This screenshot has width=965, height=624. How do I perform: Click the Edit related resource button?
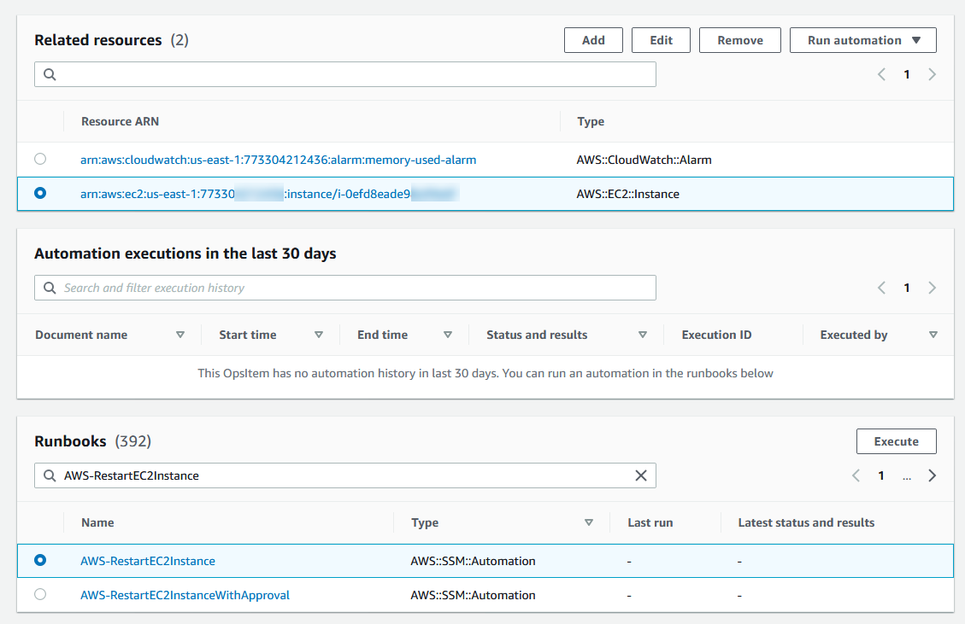coord(661,40)
